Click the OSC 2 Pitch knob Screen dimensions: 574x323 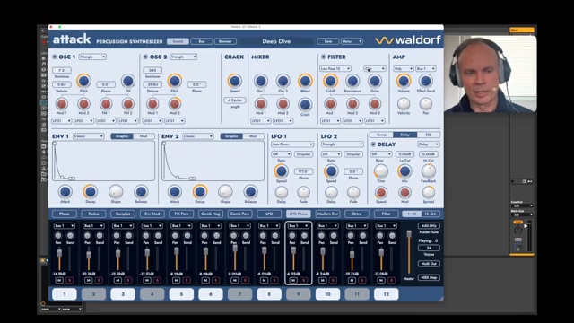tap(175, 81)
